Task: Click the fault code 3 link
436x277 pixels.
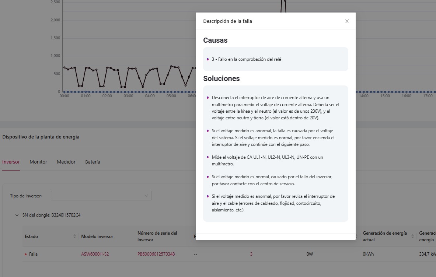Action: coord(251,254)
